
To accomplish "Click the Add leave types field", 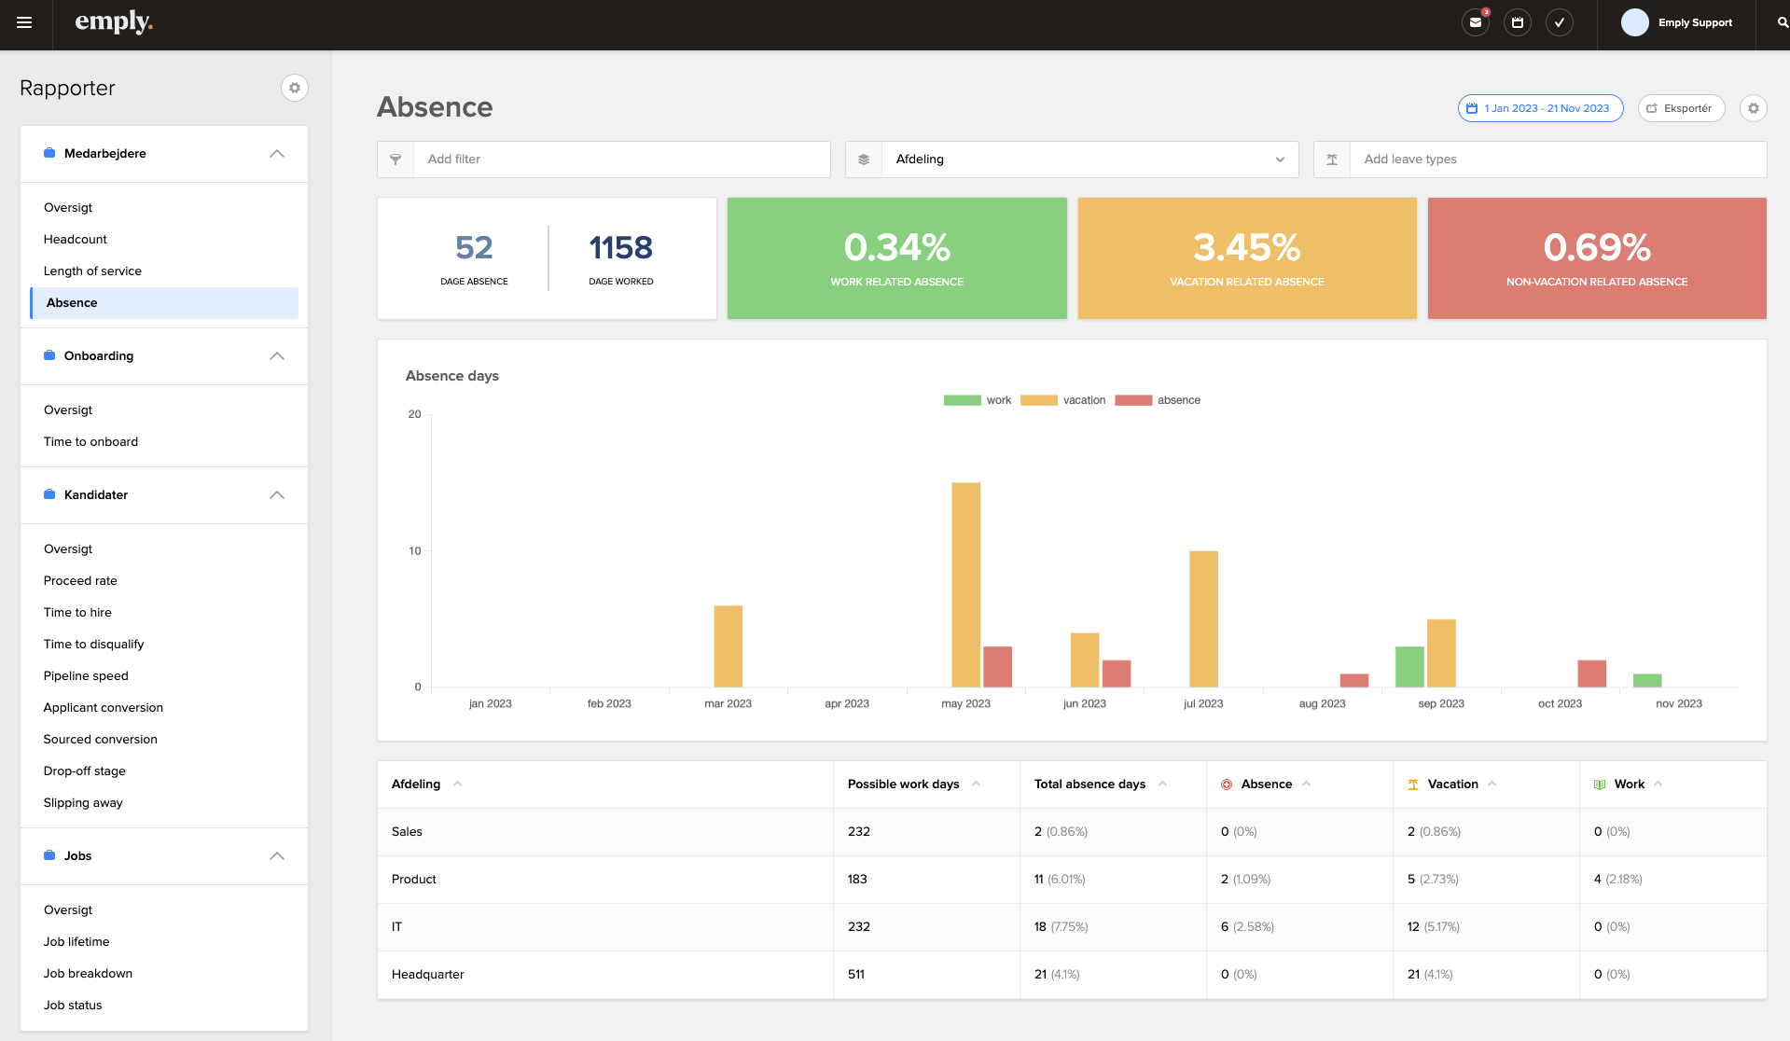I will tap(1558, 160).
